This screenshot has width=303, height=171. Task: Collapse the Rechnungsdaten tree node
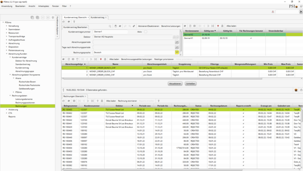10,95
